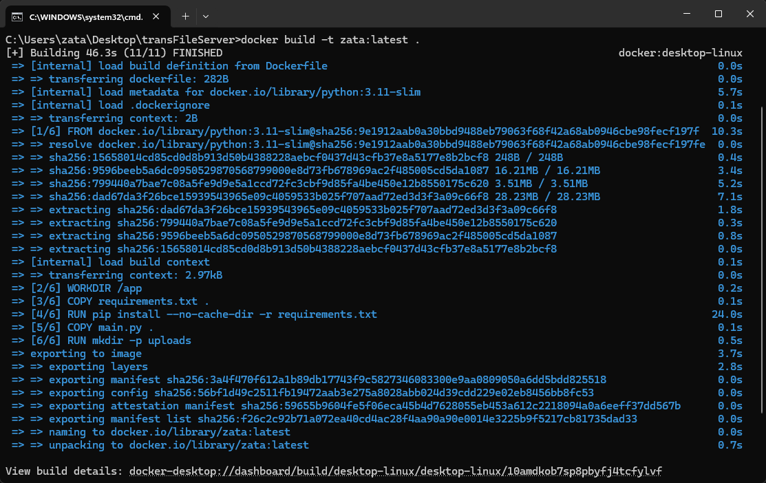The width and height of the screenshot is (766, 483).
Task: Click the terminal vertical scrollbar
Action: click(762, 259)
